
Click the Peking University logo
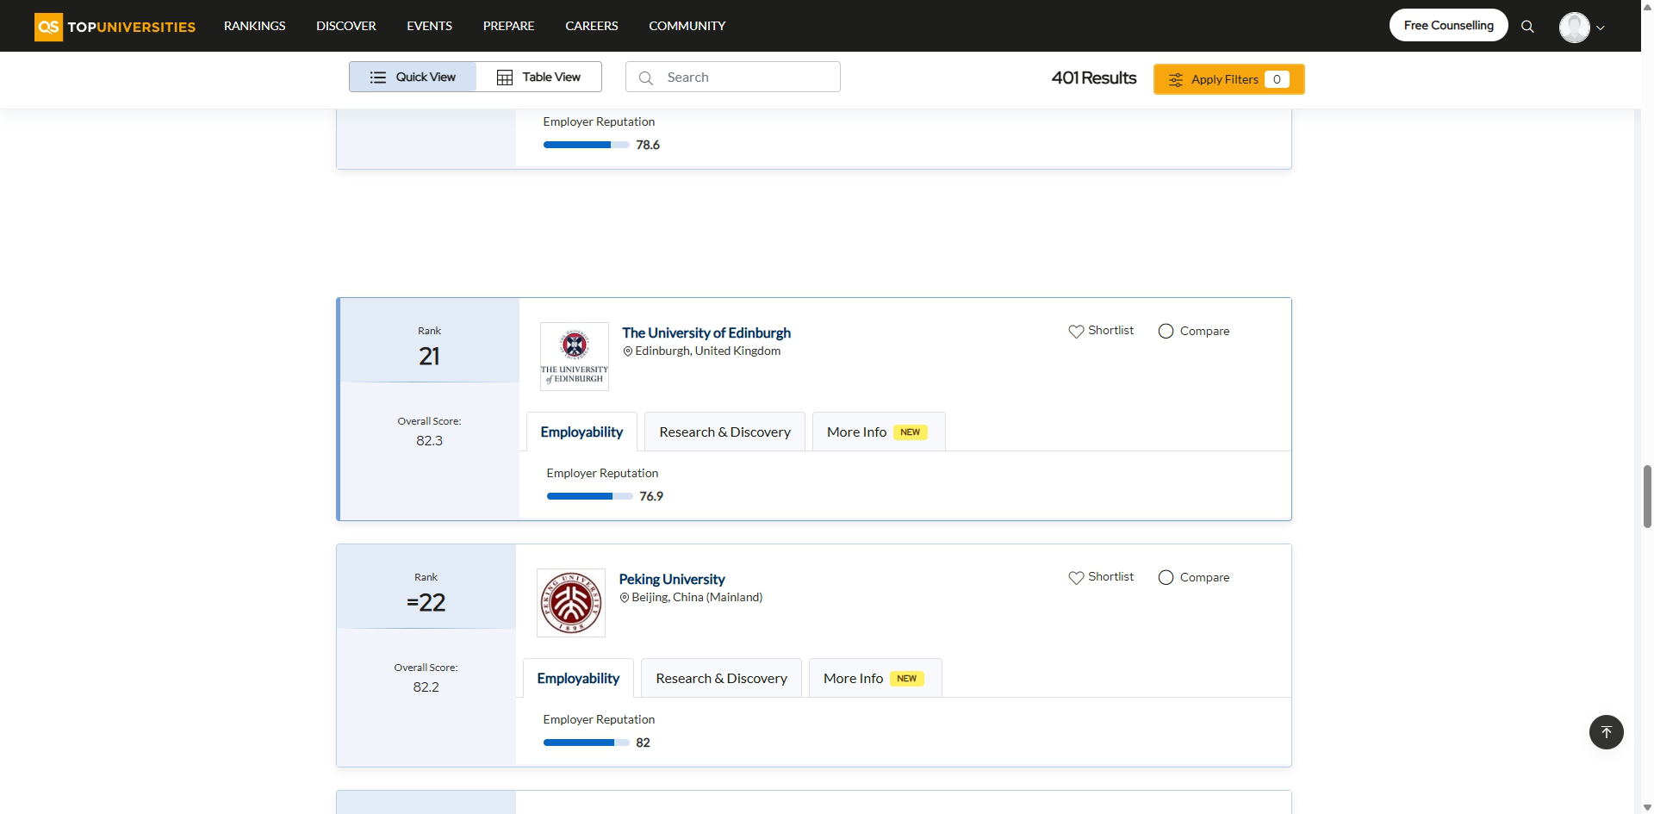click(571, 603)
